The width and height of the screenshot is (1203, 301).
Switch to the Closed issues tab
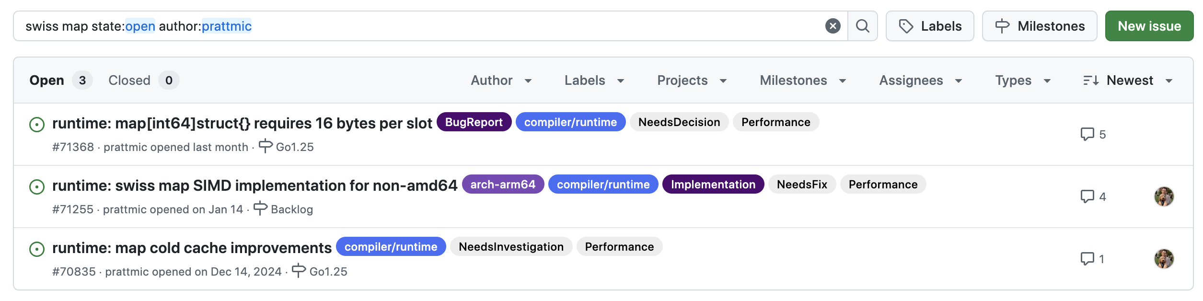144,80
